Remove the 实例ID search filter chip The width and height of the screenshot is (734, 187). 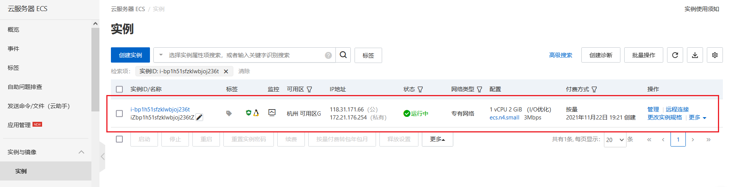(x=226, y=71)
